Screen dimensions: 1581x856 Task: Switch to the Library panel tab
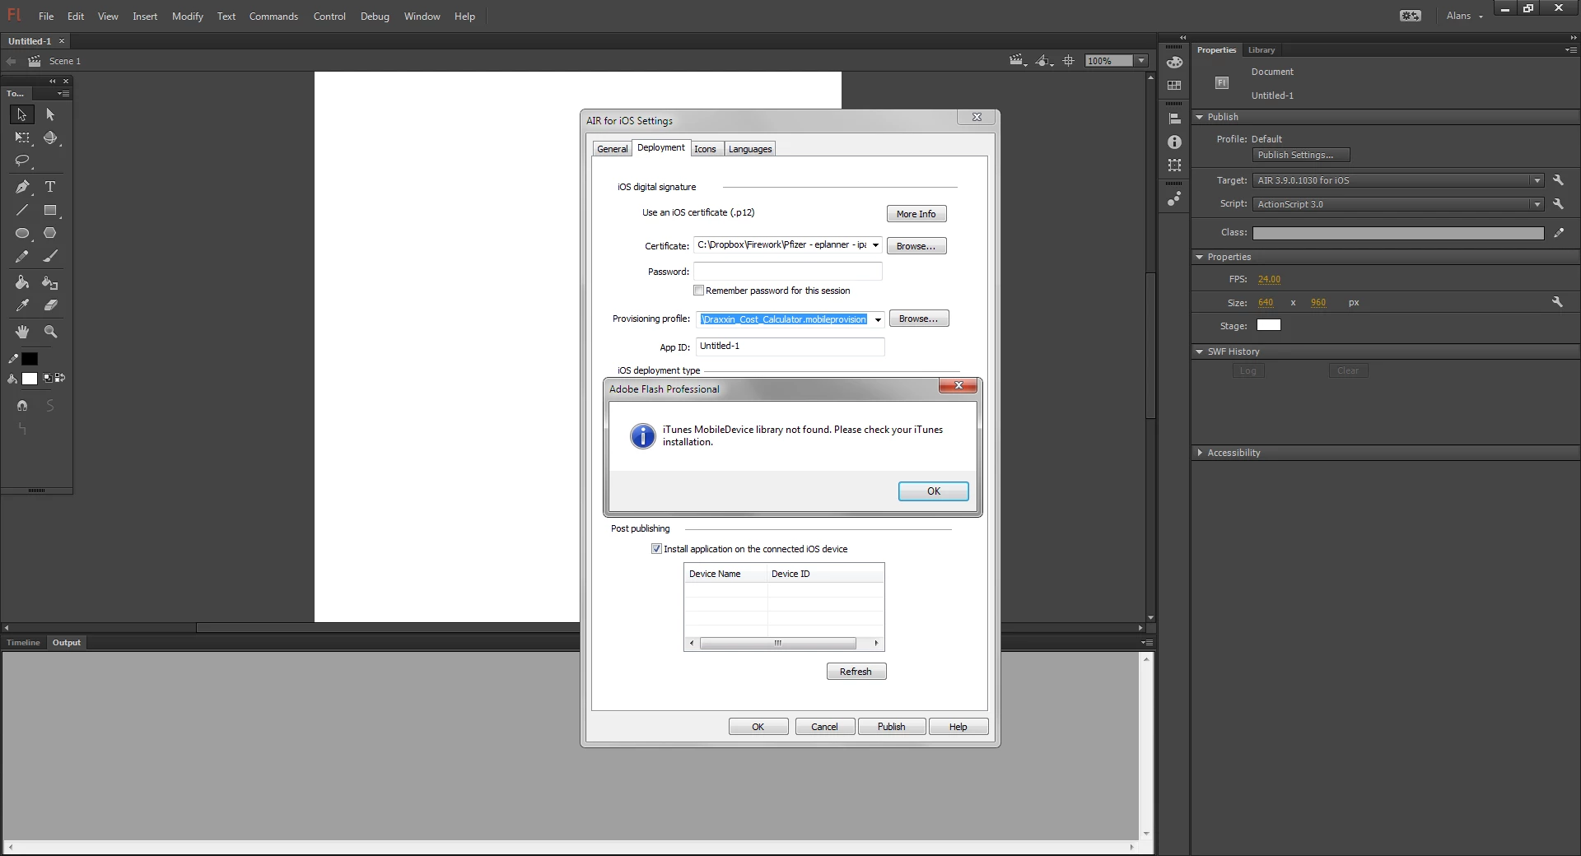click(x=1261, y=50)
